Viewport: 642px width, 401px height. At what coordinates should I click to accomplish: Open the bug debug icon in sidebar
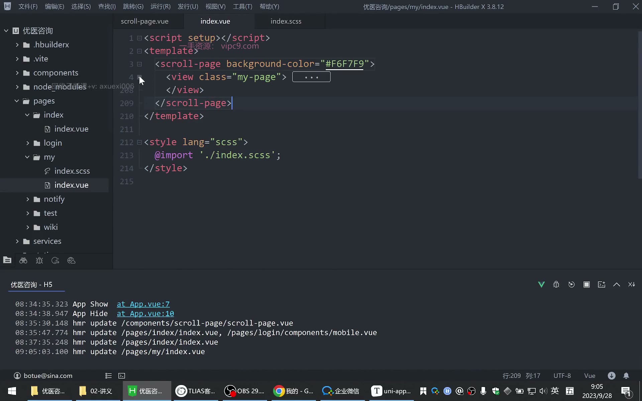[39, 261]
